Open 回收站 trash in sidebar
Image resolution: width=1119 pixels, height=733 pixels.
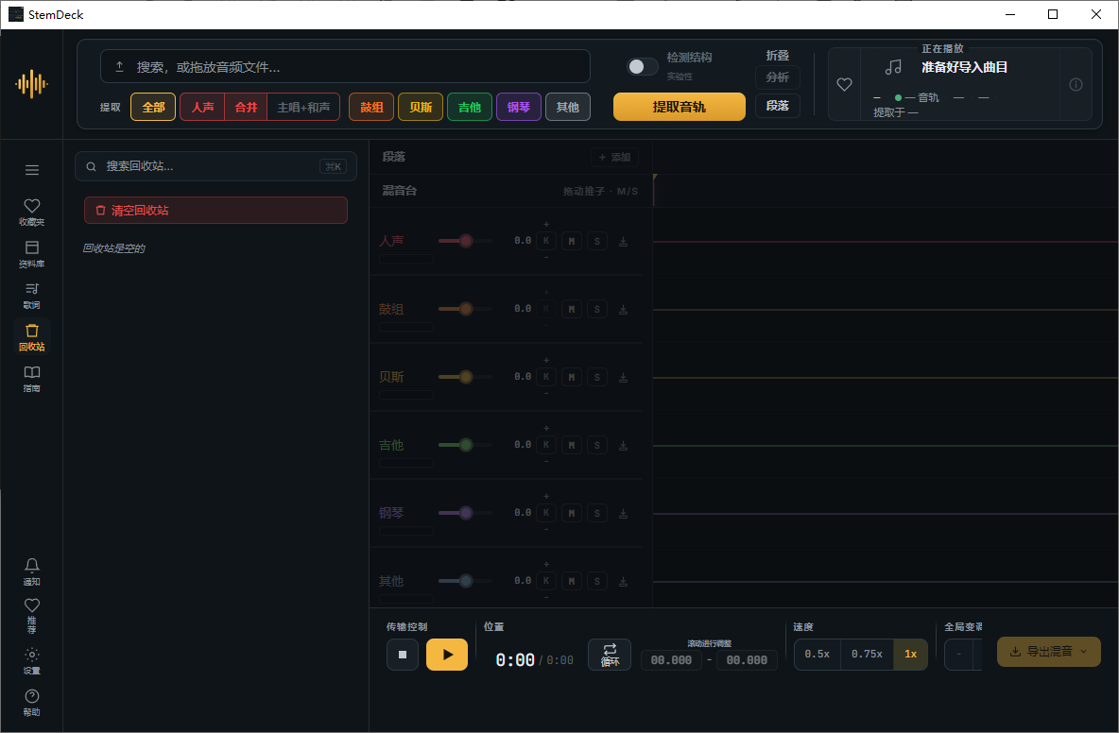[x=31, y=337]
